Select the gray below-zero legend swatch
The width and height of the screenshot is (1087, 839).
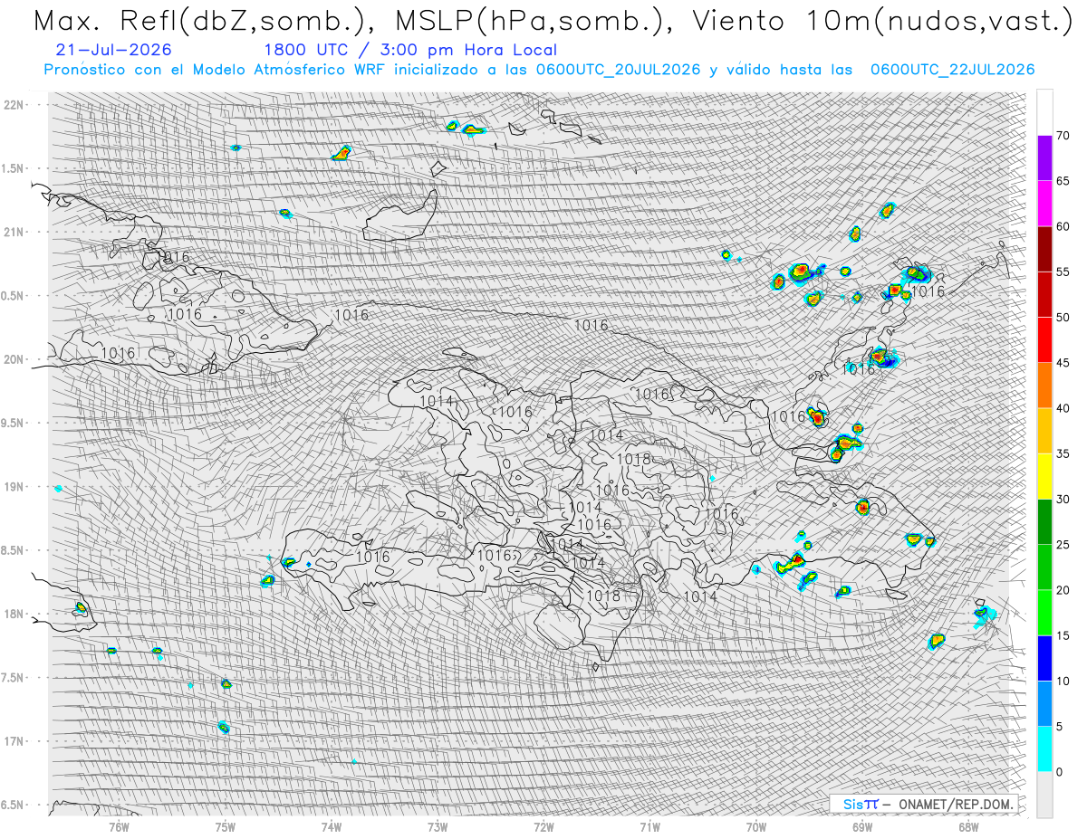[1044, 795]
